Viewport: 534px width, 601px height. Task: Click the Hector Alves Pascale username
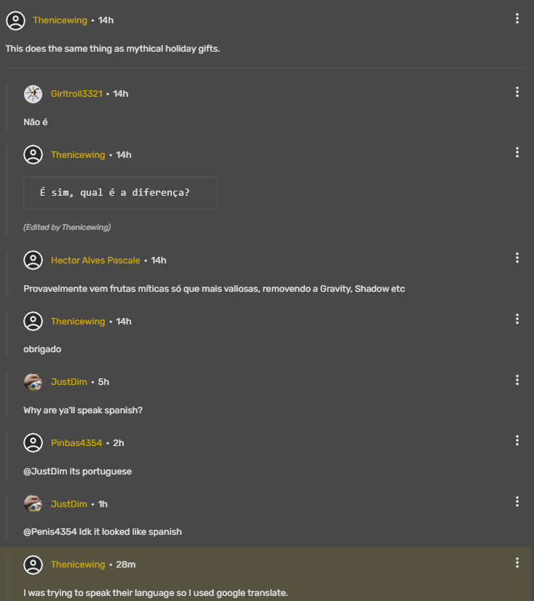pos(95,260)
